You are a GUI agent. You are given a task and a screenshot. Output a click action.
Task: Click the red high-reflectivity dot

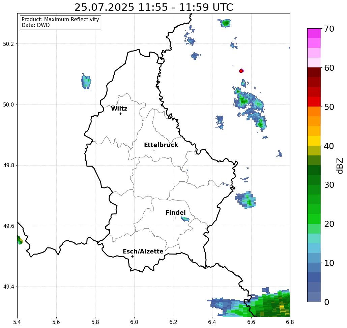coord(241,71)
